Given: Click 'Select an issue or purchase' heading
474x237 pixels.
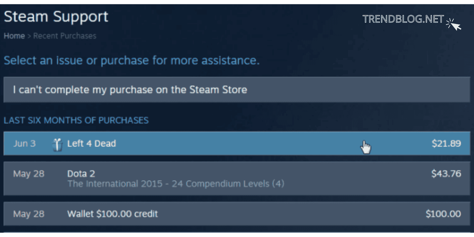Looking at the screenshot, I should pos(131,60).
